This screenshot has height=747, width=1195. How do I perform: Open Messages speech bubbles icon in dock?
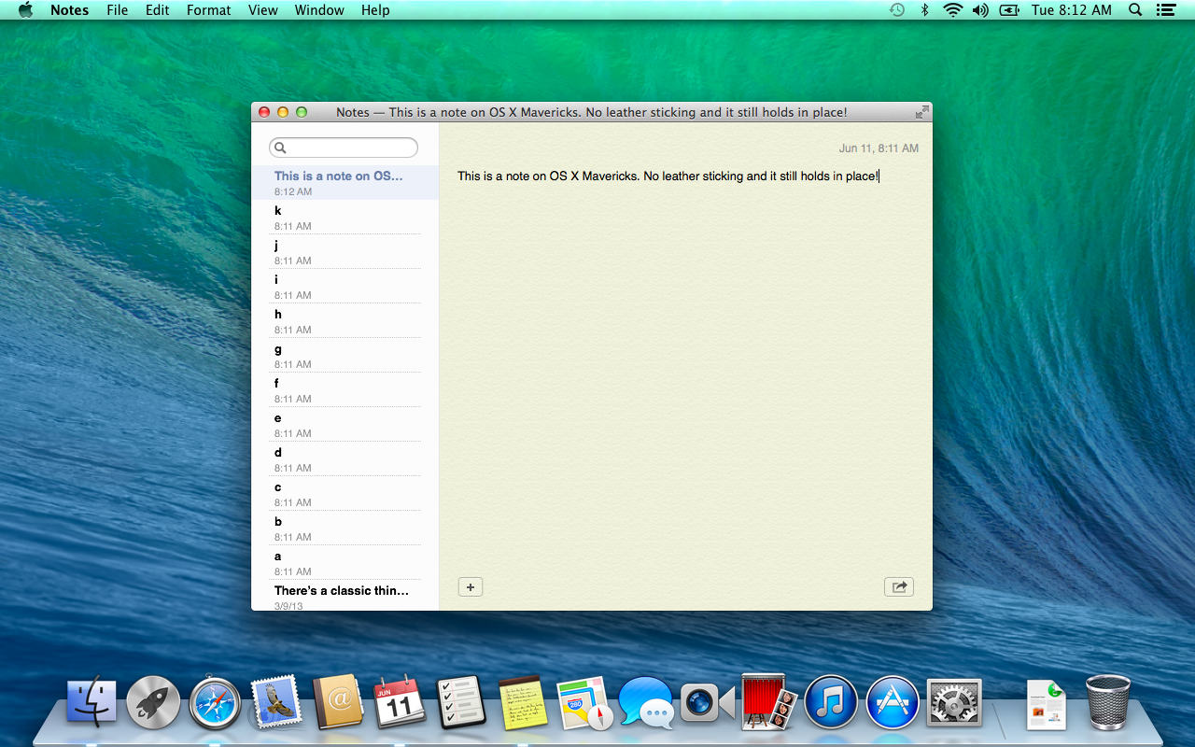[646, 702]
